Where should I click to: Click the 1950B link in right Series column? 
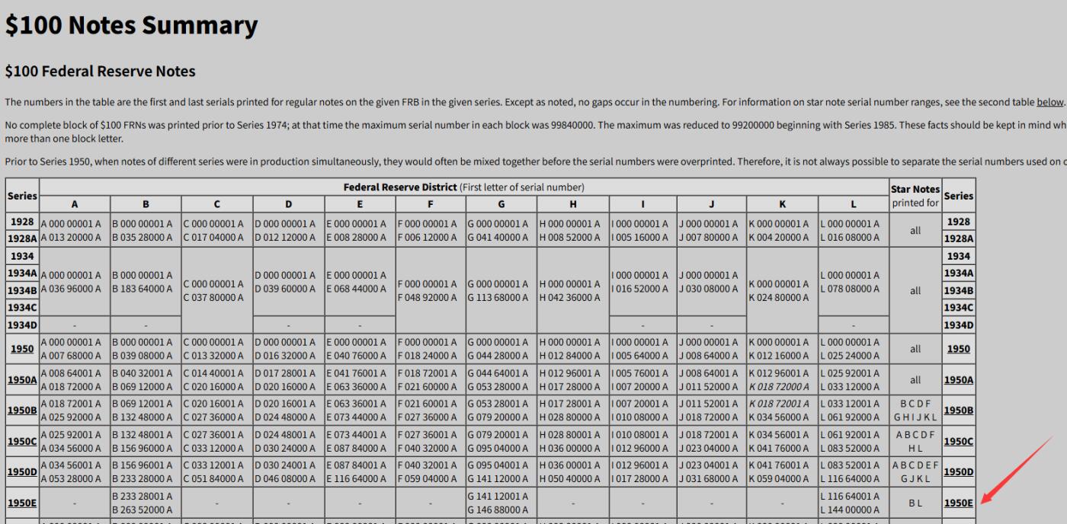pyautogui.click(x=959, y=411)
